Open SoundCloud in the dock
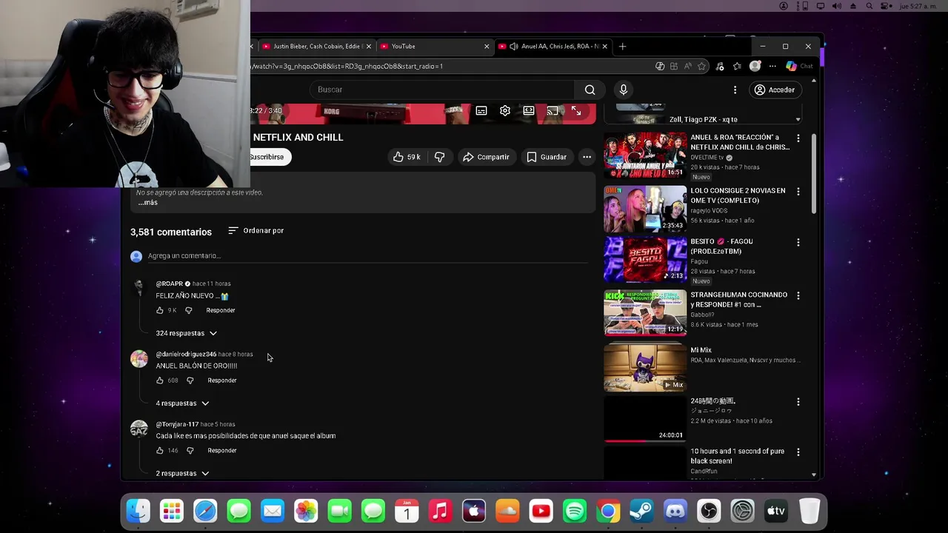 pos(507,511)
